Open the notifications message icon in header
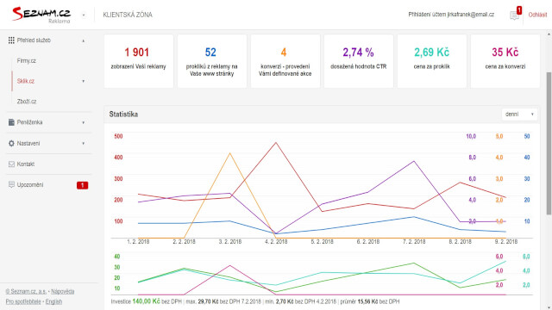 514,15
